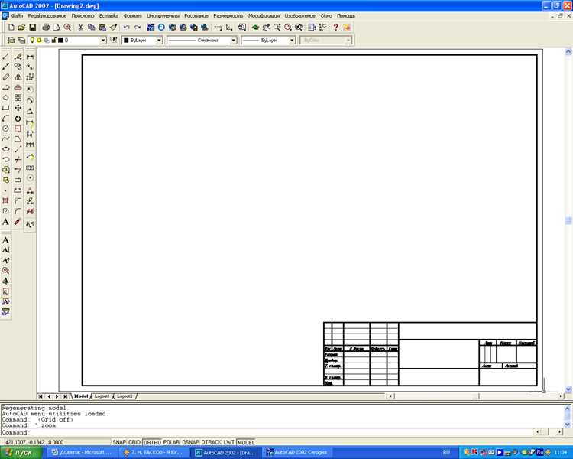Toggle OSNAP in status bar
The width and height of the screenshot is (573, 459).
point(191,442)
